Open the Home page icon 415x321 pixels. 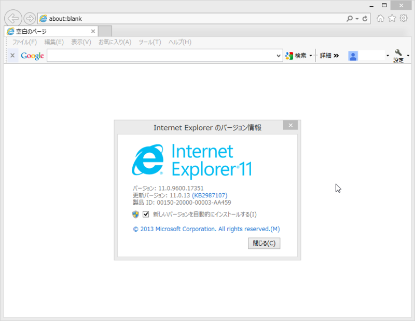tap(380, 18)
